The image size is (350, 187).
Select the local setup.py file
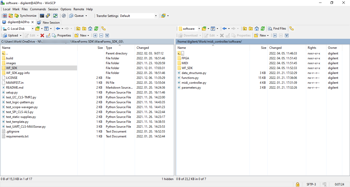click(x=12, y=92)
